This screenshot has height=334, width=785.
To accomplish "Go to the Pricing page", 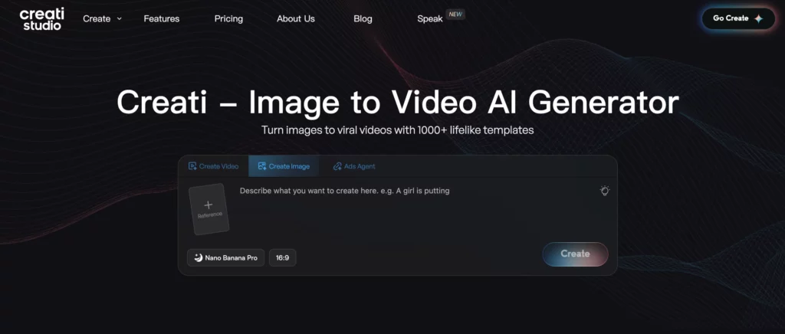I will pyautogui.click(x=228, y=18).
